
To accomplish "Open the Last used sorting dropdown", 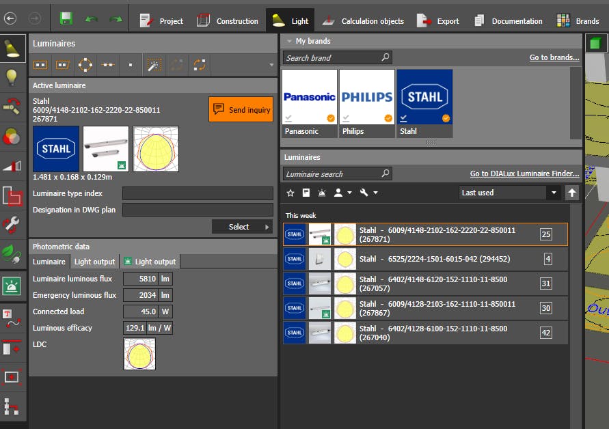I will pos(509,193).
